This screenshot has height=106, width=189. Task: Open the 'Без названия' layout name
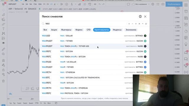coord(141,4)
